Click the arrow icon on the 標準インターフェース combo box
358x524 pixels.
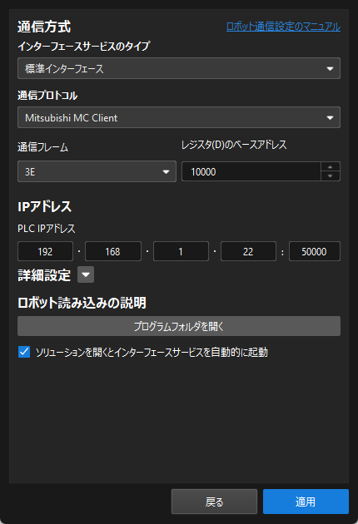tap(330, 69)
